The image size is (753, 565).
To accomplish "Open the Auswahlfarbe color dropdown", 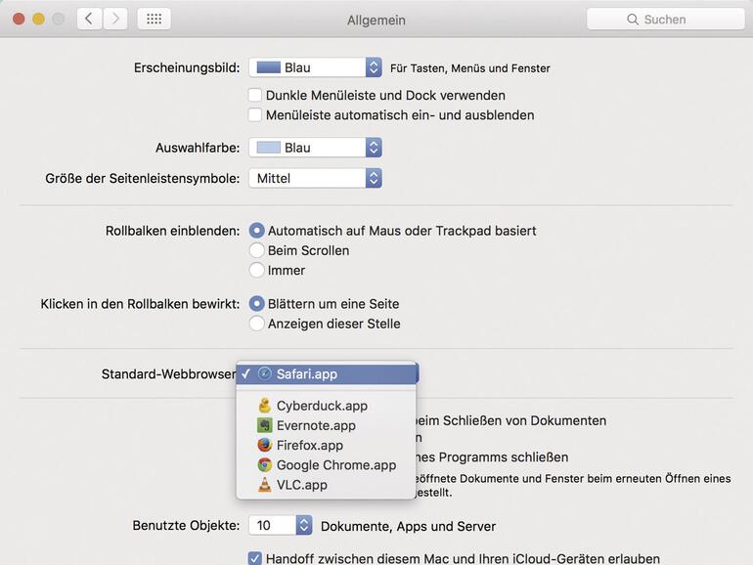I will 315,148.
